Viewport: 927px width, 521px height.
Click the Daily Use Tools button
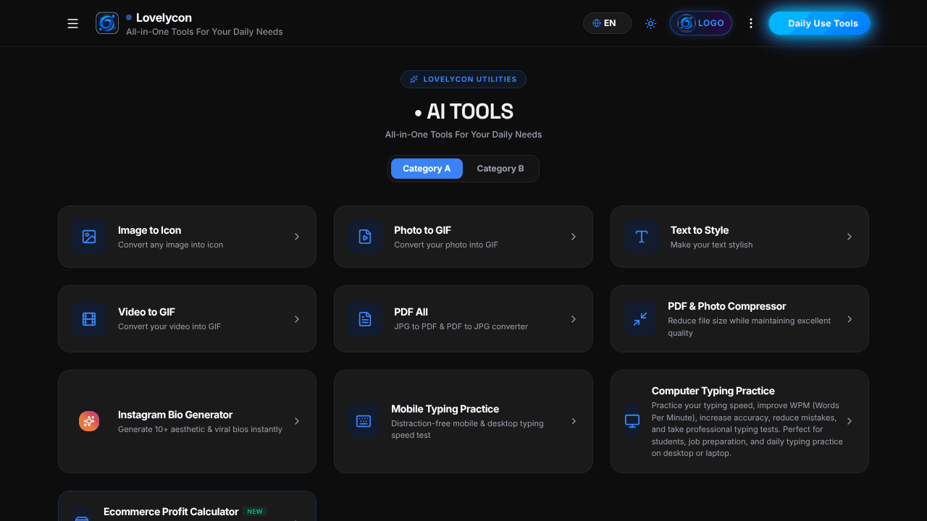click(x=819, y=23)
